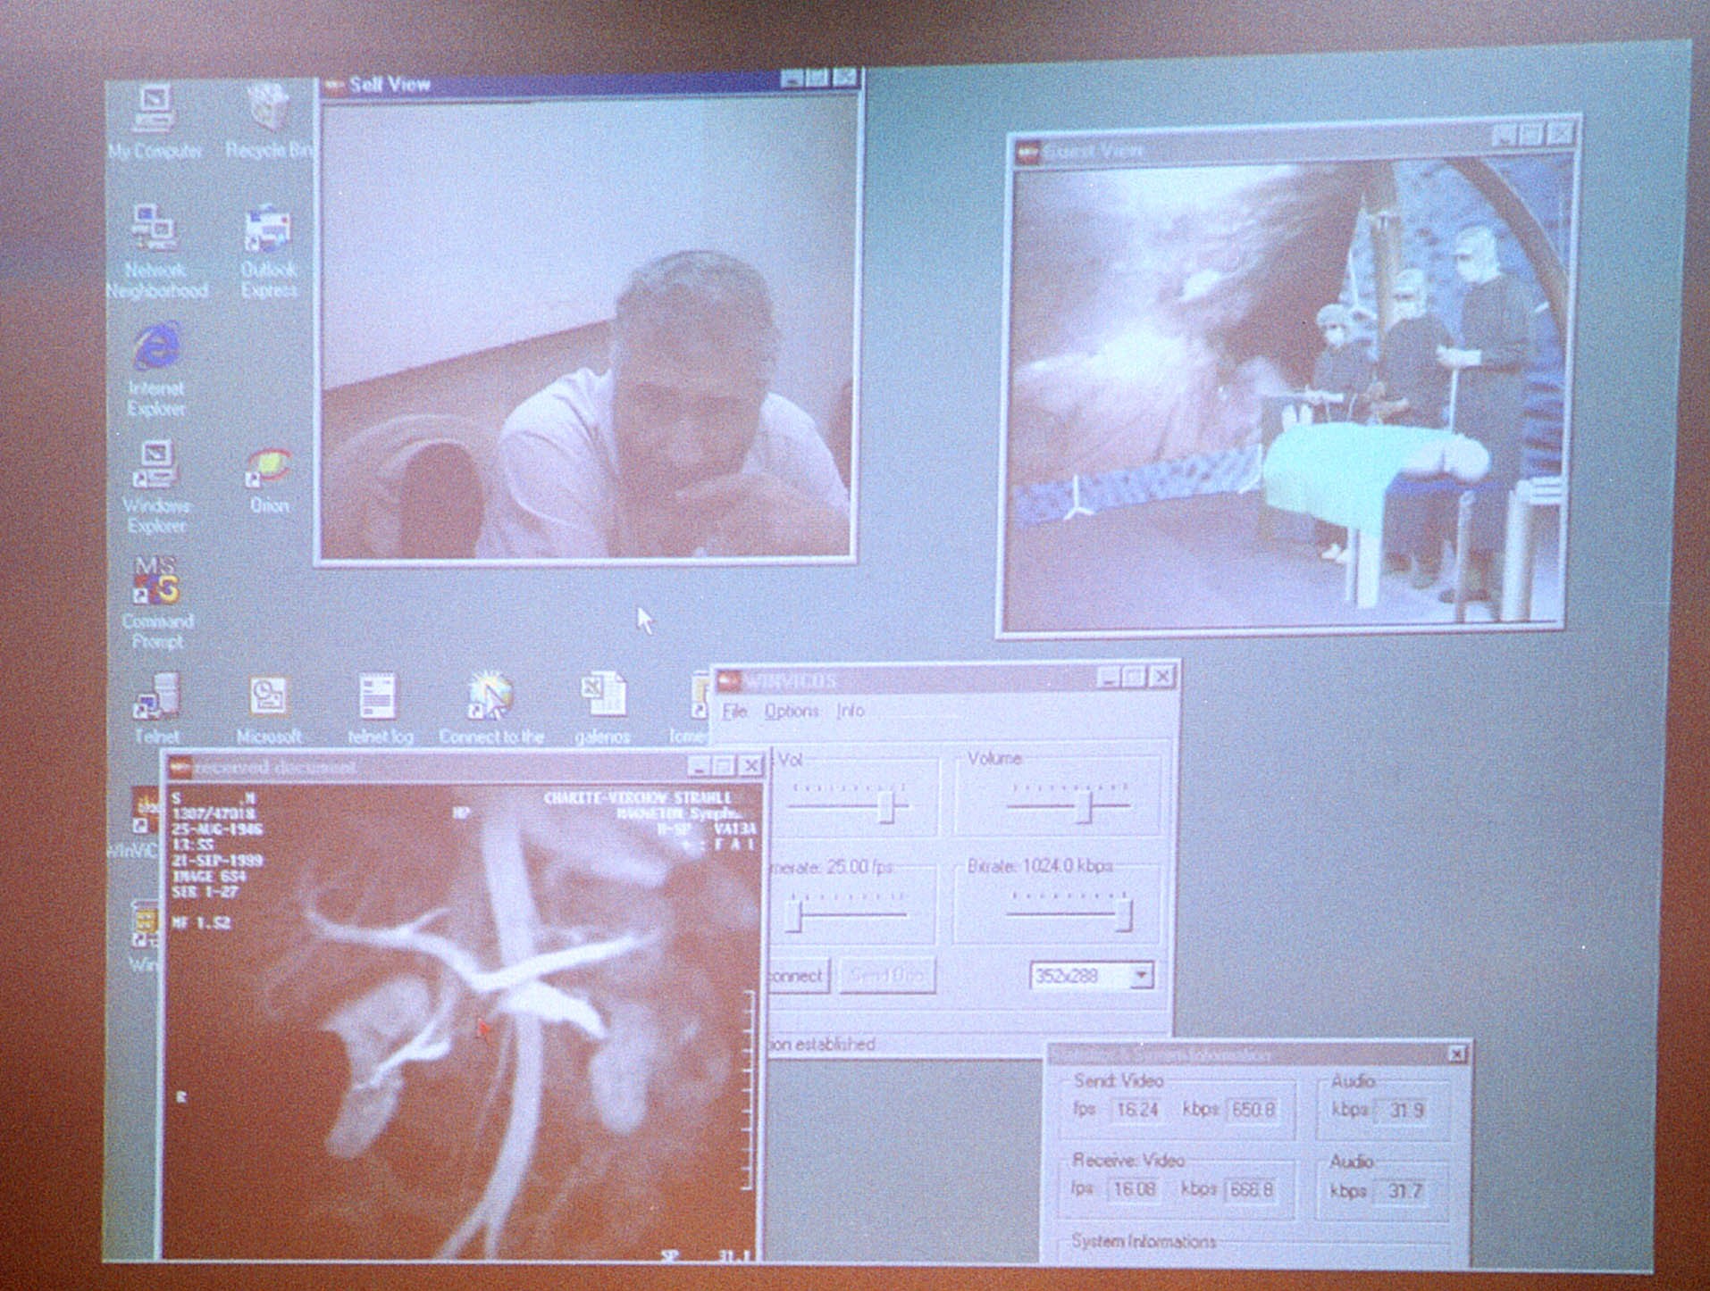The height and width of the screenshot is (1291, 1710).
Task: Maximize the received document window
Action: 725,766
